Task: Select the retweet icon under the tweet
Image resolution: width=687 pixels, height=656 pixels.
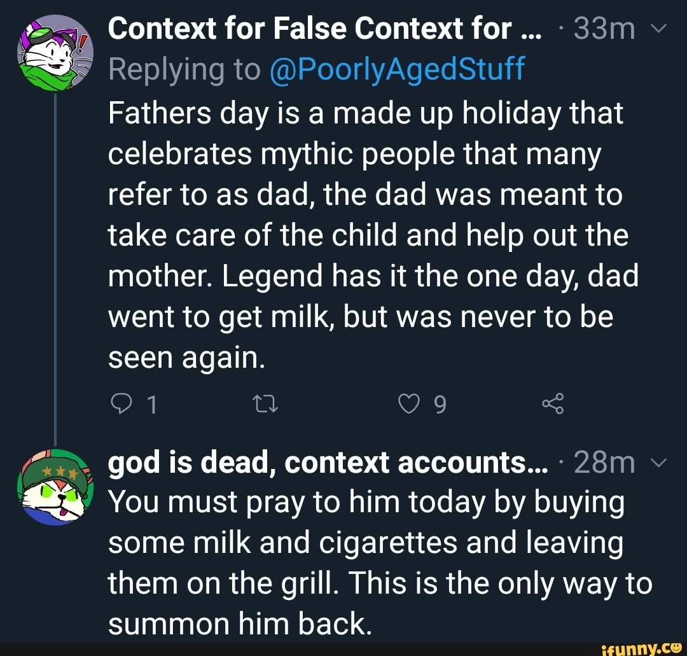Action: 265,403
